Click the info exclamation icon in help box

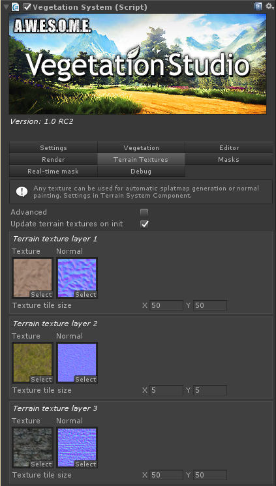pyautogui.click(x=22, y=192)
